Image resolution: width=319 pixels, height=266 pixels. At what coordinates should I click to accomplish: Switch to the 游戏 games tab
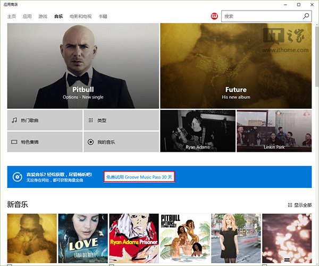(x=43, y=16)
